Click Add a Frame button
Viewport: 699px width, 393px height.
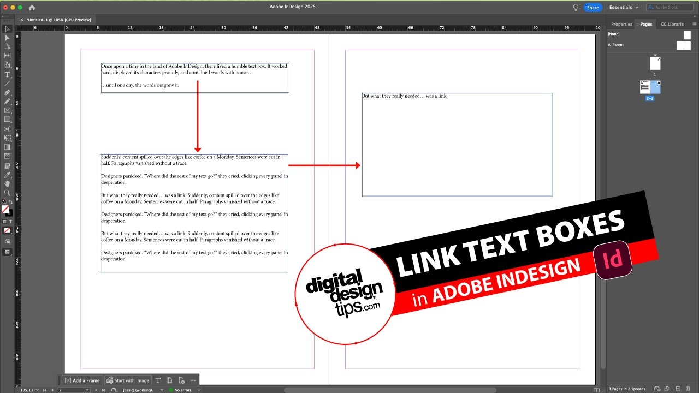[x=82, y=380]
